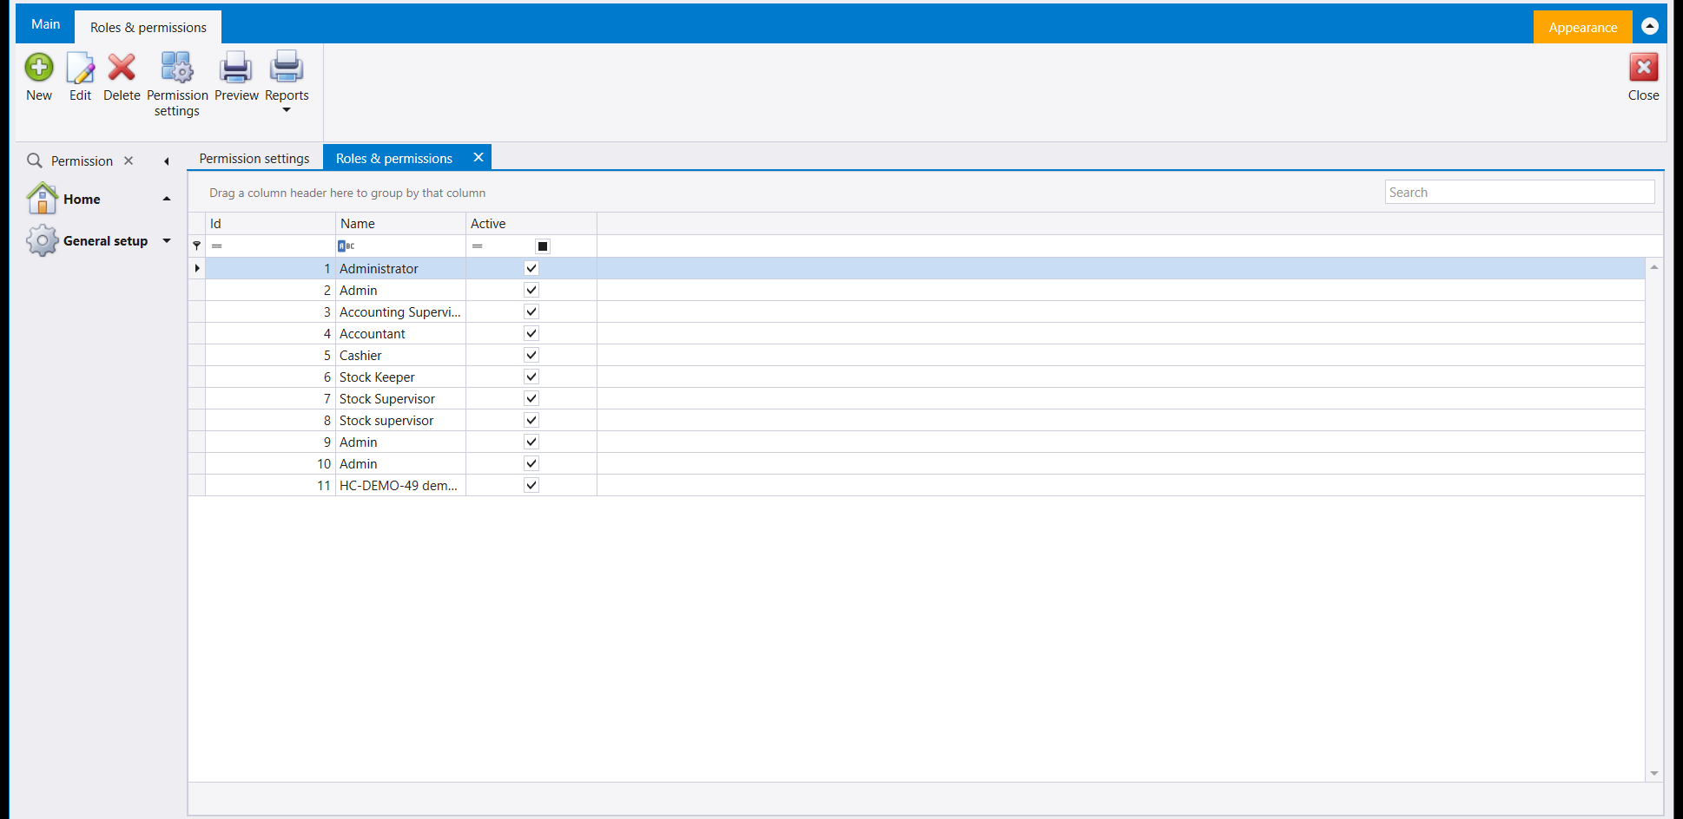The image size is (1683, 819).
Task: Click the red Delete icon
Action: (x=122, y=67)
